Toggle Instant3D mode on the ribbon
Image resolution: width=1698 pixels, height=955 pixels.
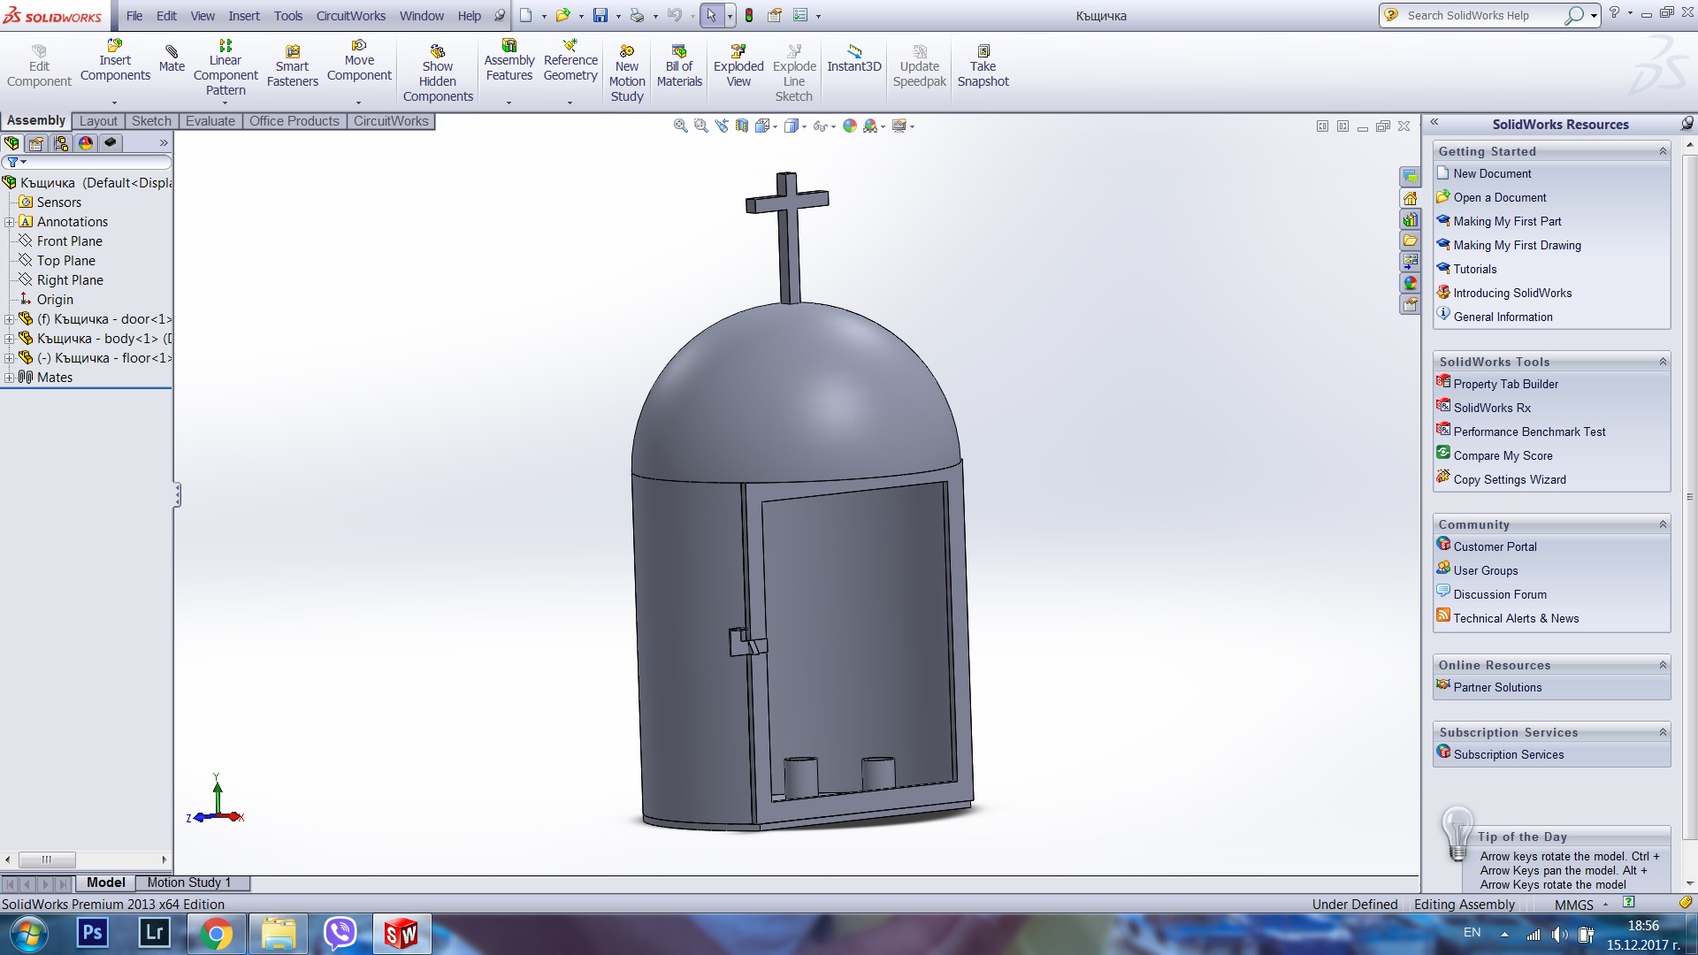[853, 58]
